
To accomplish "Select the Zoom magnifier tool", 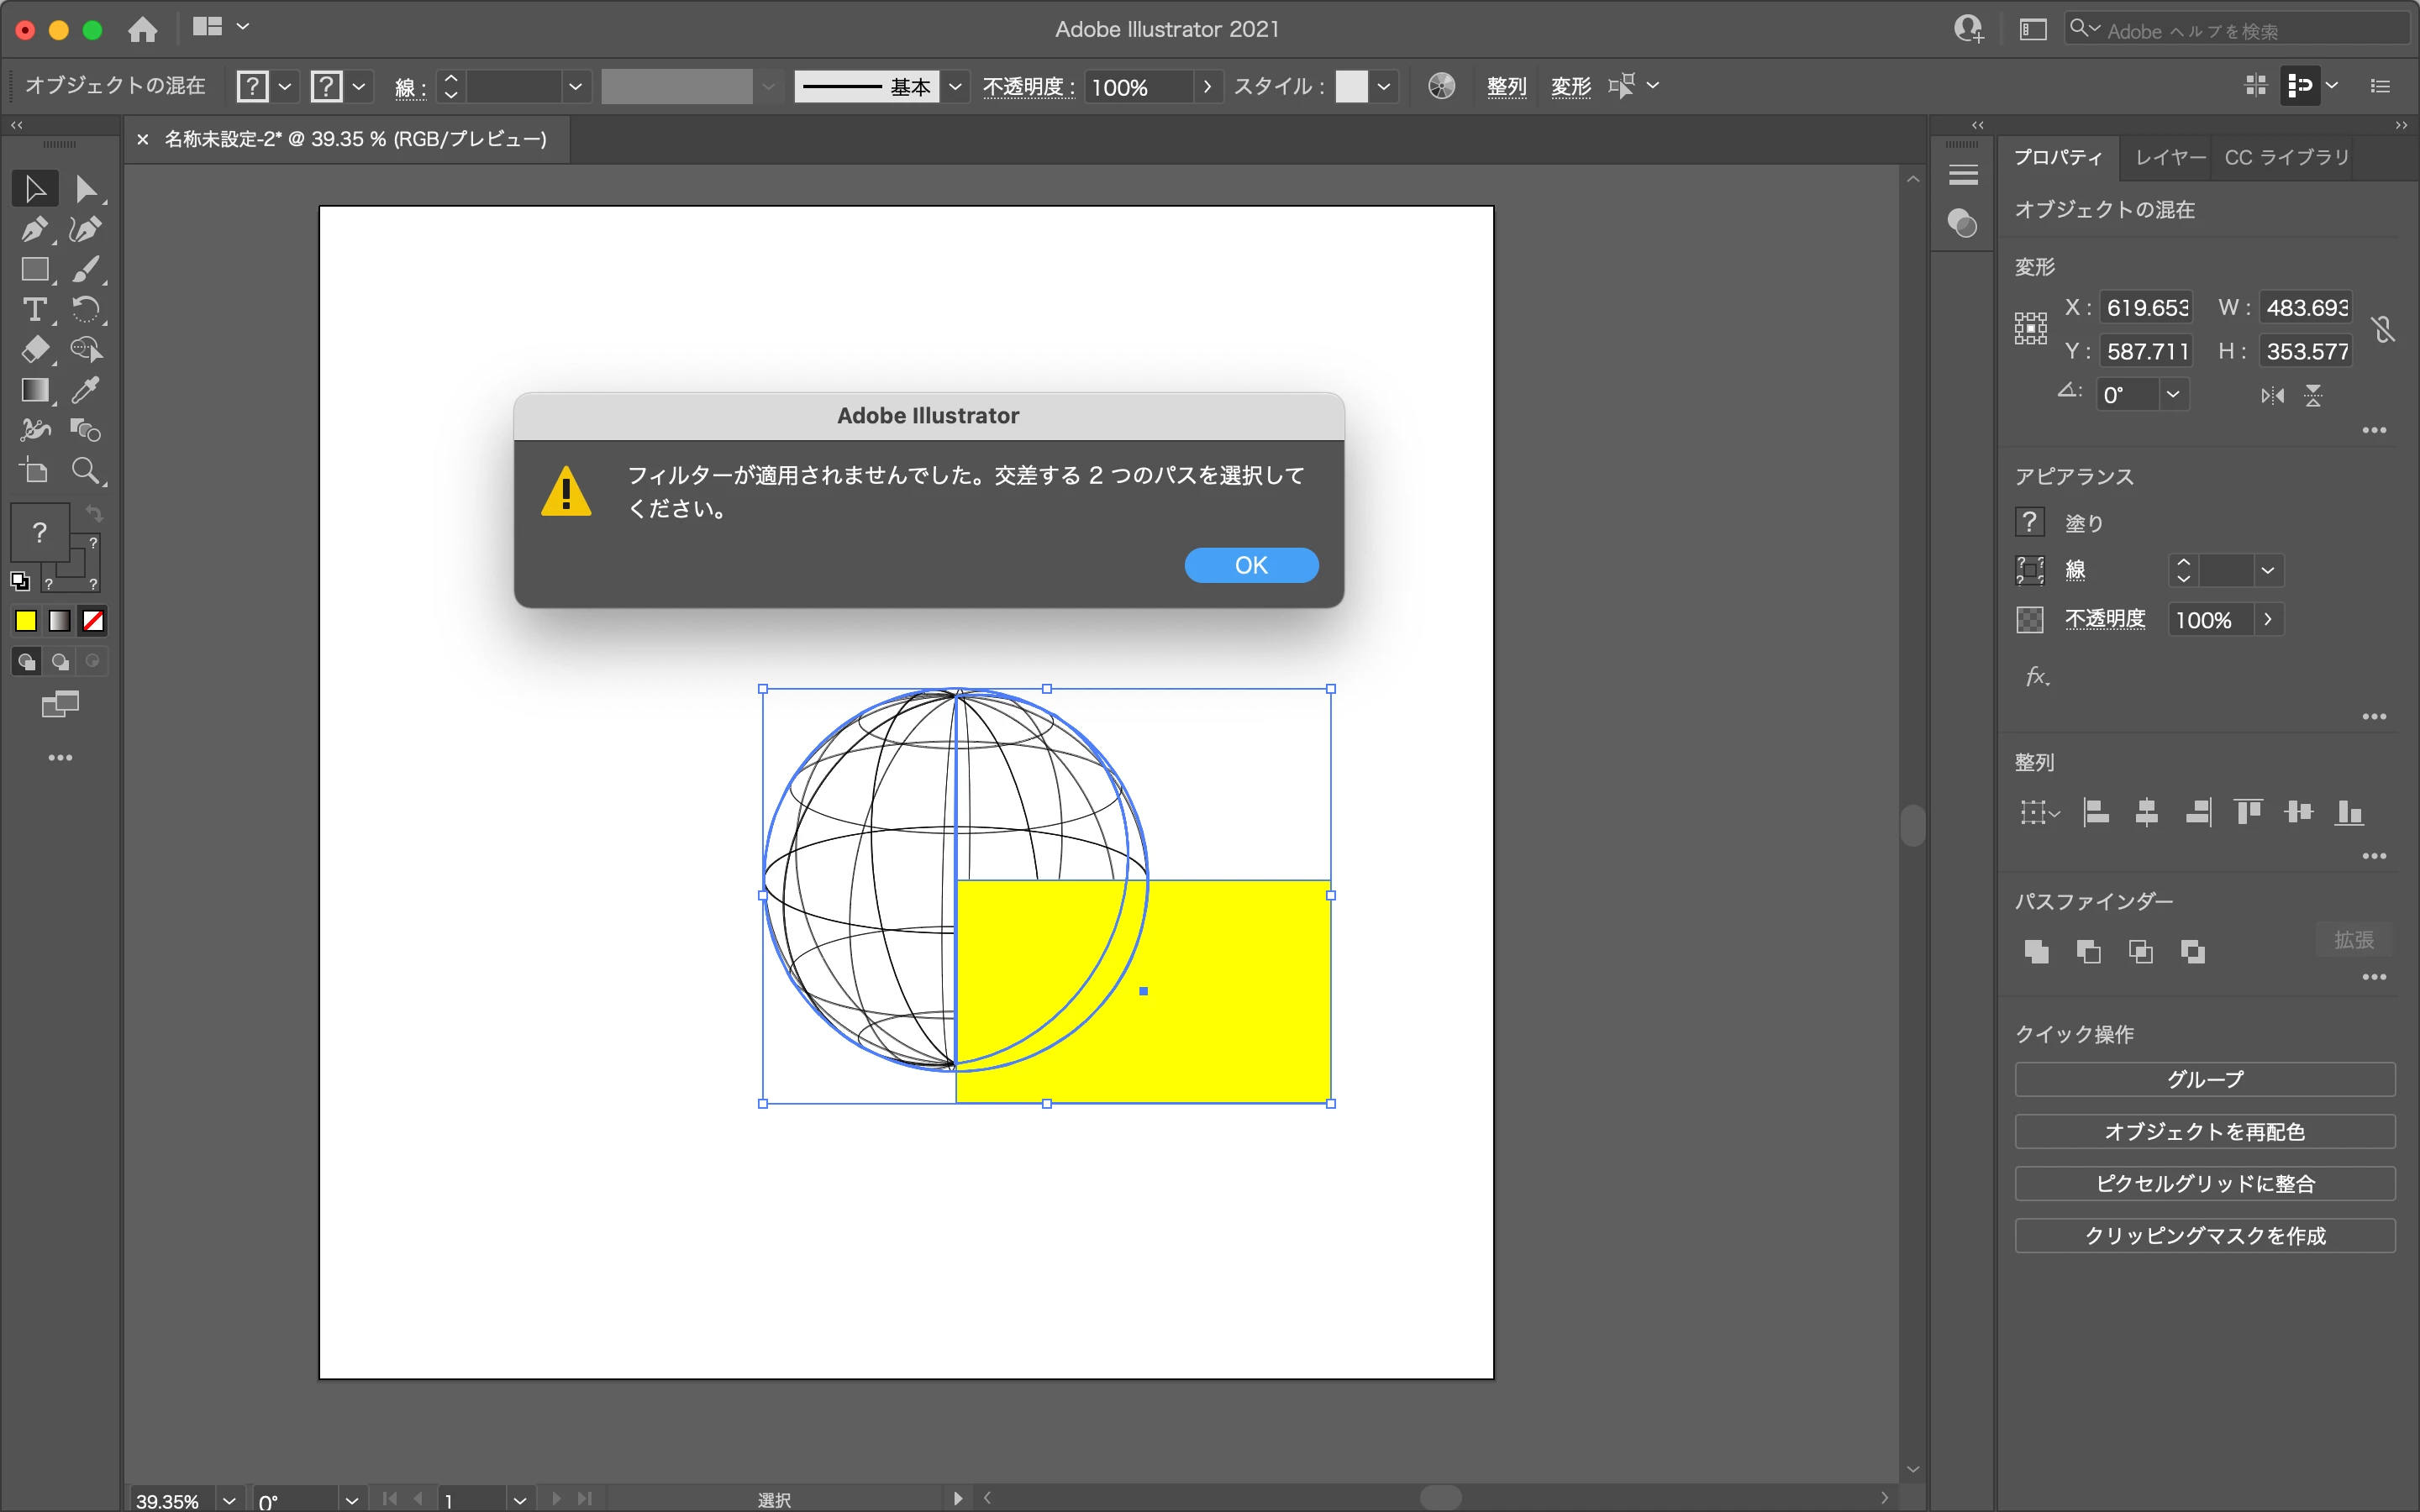I will pos(85,471).
